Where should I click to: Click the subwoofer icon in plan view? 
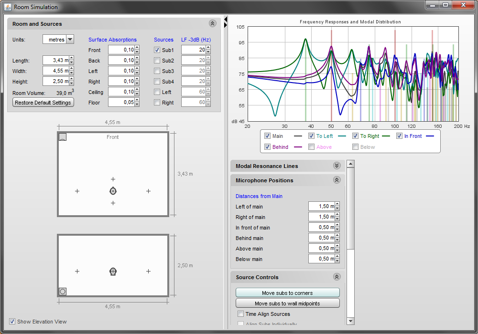(63, 137)
